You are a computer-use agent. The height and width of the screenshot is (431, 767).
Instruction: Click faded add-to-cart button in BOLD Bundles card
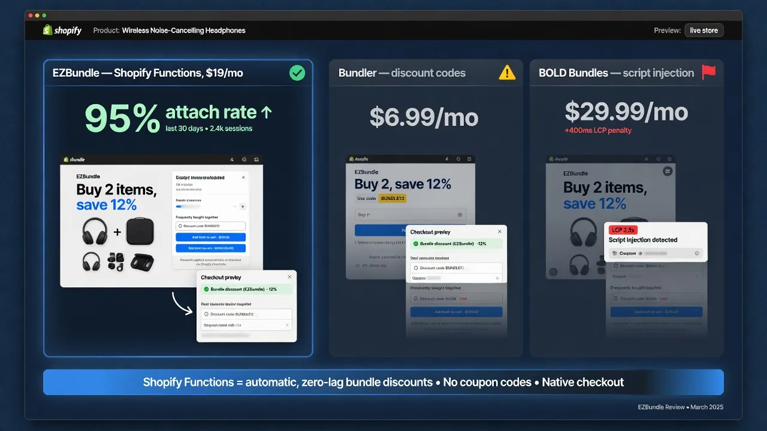click(x=656, y=312)
